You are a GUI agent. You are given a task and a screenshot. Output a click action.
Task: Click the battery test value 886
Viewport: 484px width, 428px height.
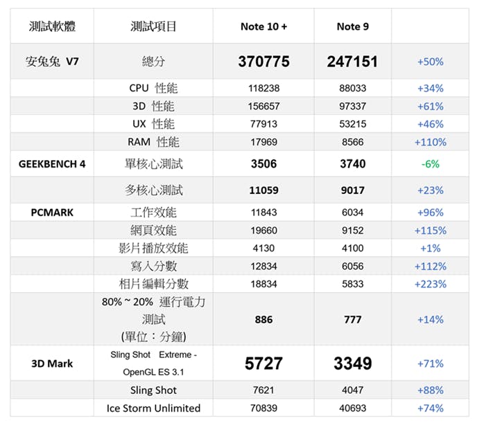(263, 320)
